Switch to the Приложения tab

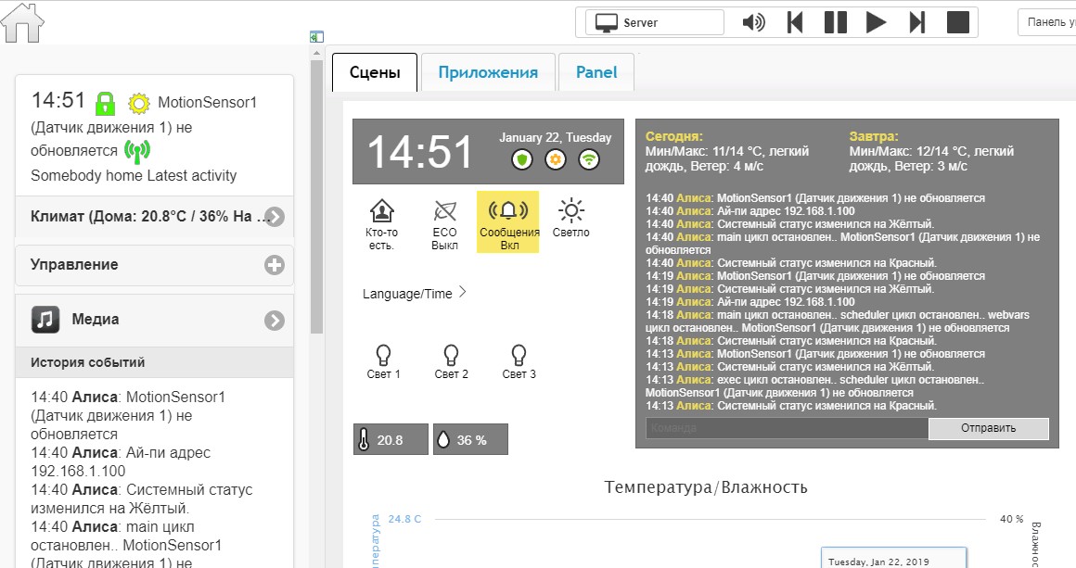point(488,72)
